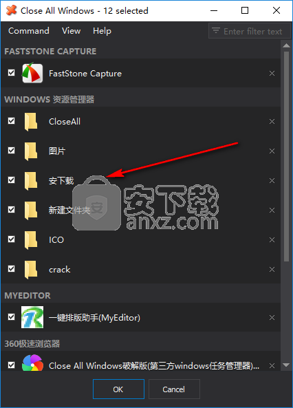Focus the Enter filter text field
The image size is (293, 408).
250,31
